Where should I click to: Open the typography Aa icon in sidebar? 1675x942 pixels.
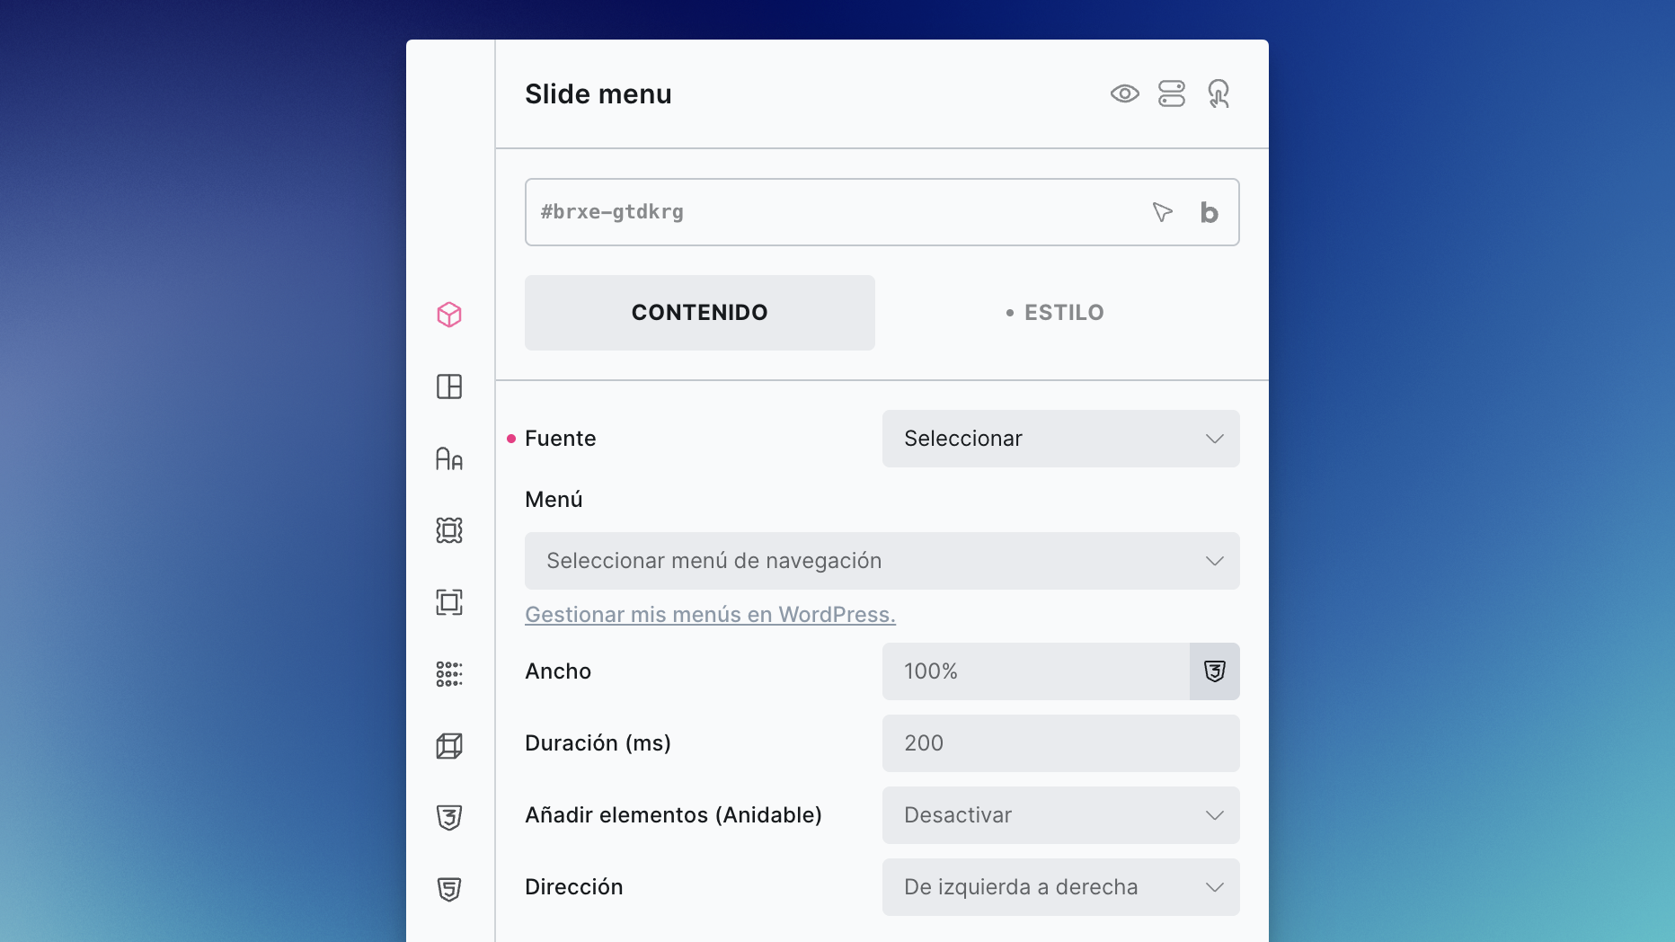(449, 458)
